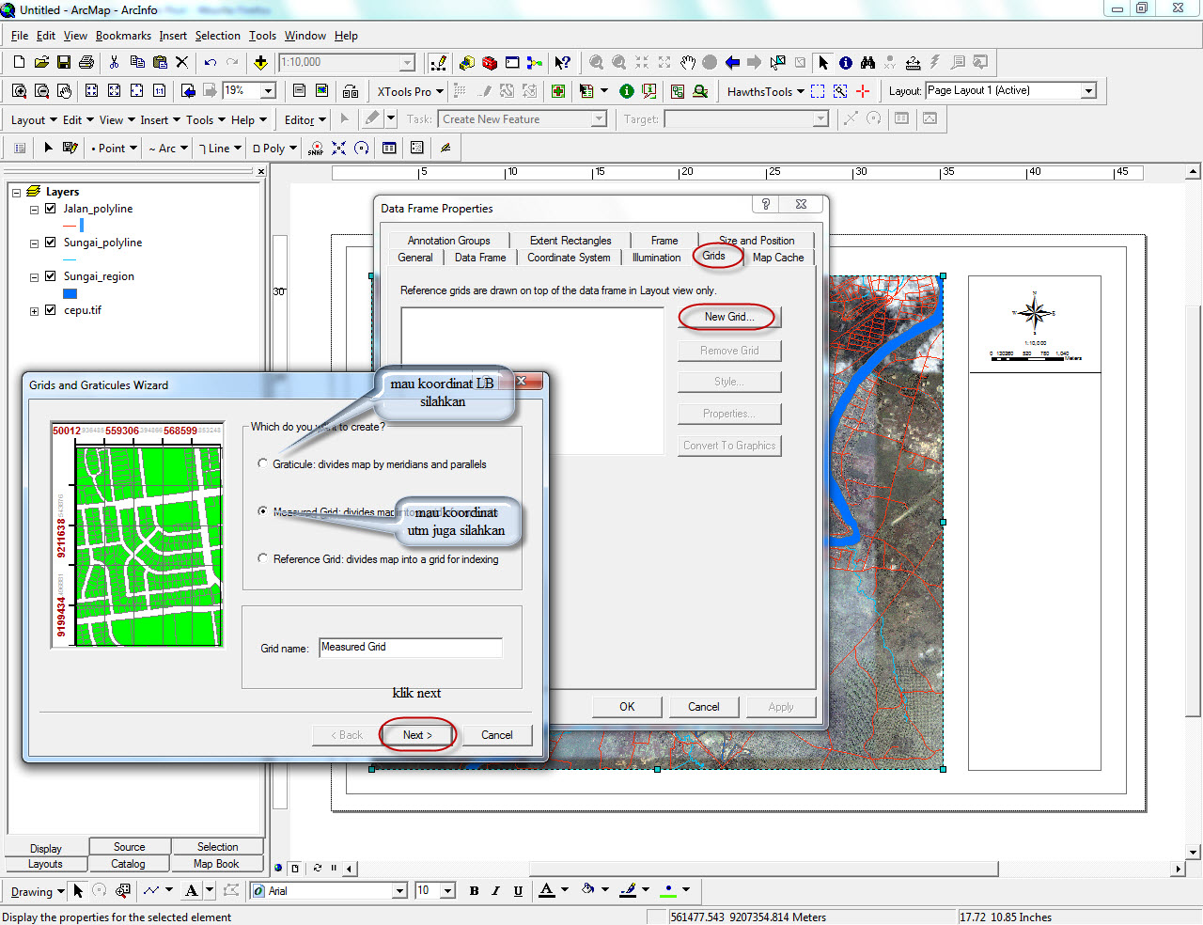
Task: Click the Next button in the wizard
Action: (415, 735)
